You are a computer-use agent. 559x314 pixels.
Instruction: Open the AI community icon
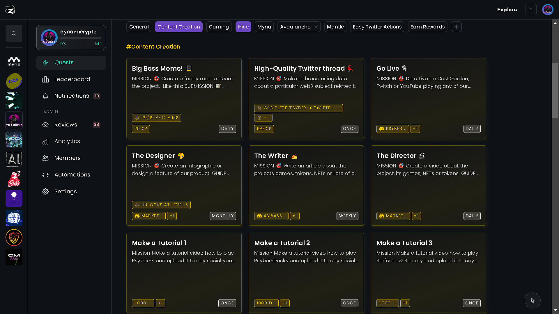14,159
